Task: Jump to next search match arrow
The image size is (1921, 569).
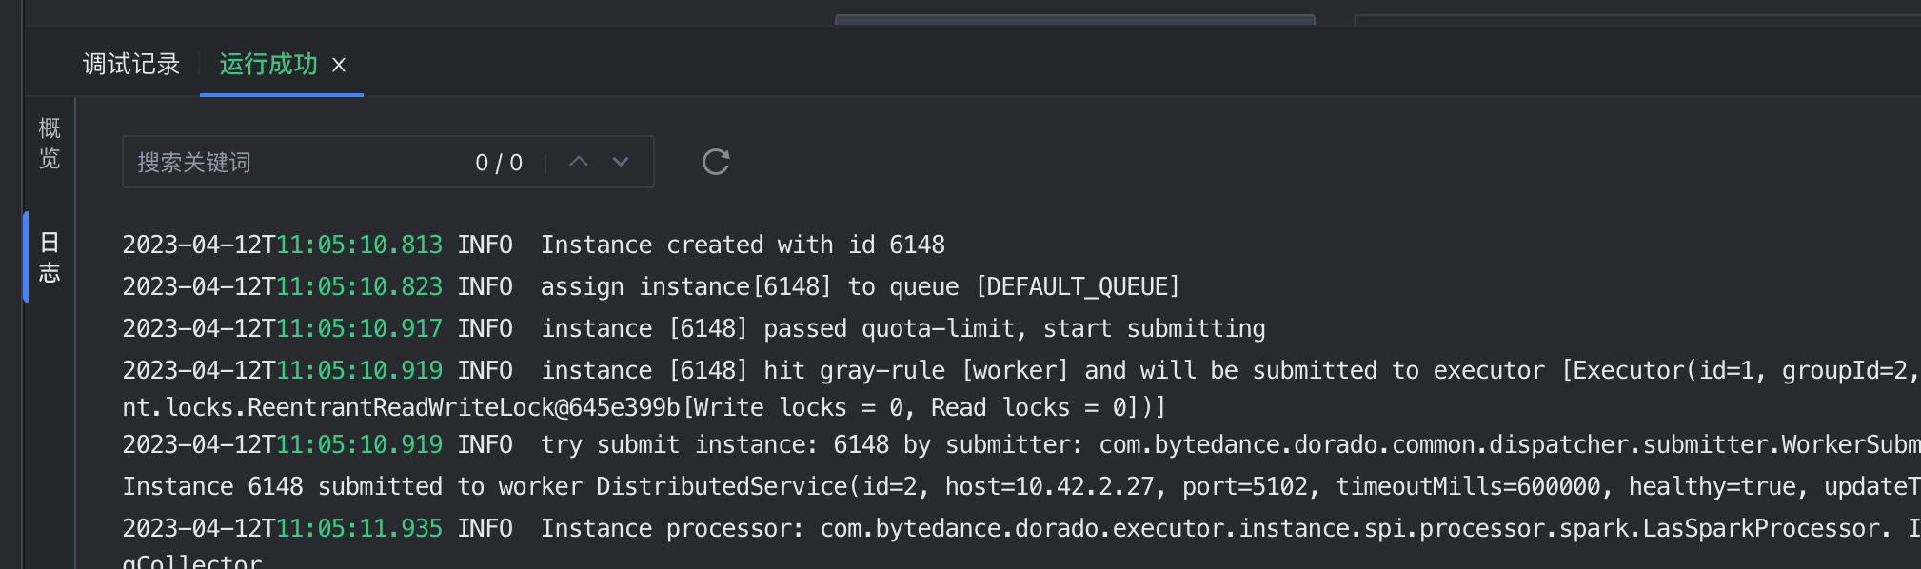Action: (x=621, y=162)
